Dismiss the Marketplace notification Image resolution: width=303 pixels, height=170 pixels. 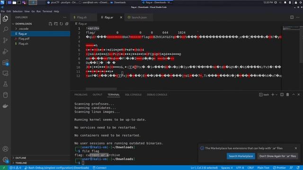click(x=296, y=148)
